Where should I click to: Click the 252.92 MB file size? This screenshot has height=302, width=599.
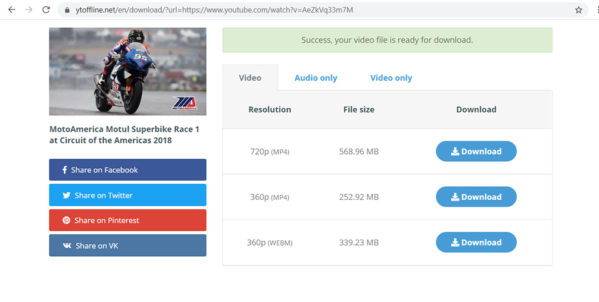358,197
